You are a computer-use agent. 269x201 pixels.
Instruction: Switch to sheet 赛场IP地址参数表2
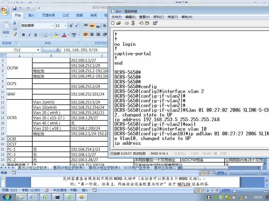click(x=69, y=168)
